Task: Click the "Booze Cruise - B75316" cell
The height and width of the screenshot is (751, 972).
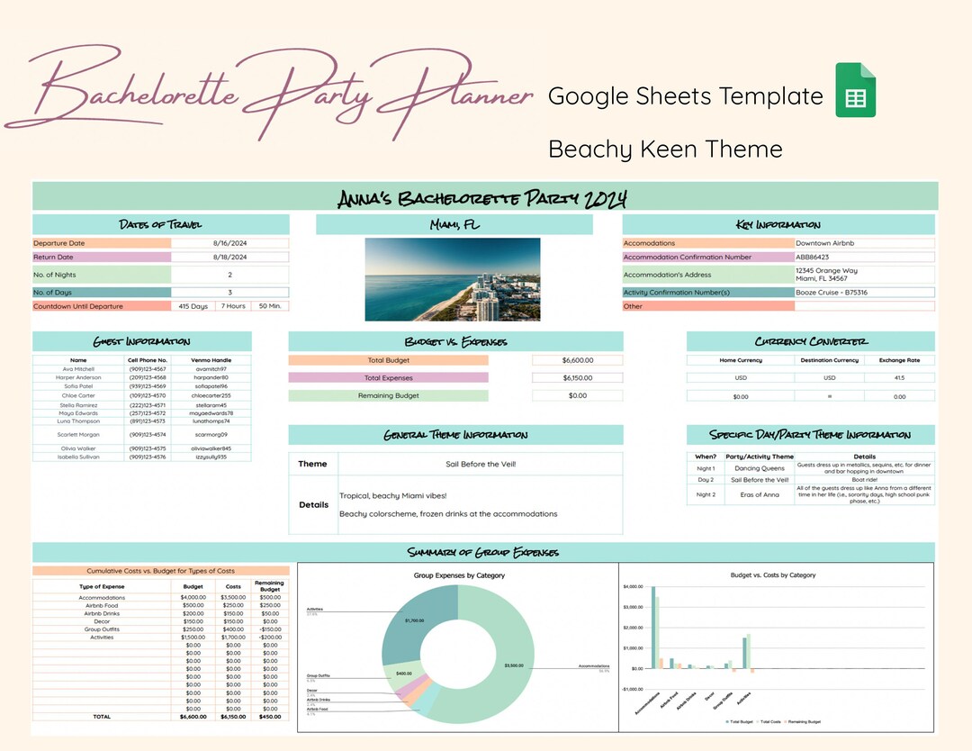Action: 864,292
